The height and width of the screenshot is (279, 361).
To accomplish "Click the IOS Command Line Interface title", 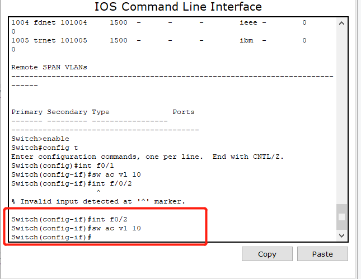I will [x=177, y=7].
